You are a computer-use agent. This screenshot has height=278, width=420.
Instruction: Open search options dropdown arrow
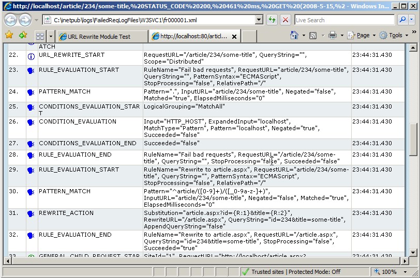tap(412, 20)
